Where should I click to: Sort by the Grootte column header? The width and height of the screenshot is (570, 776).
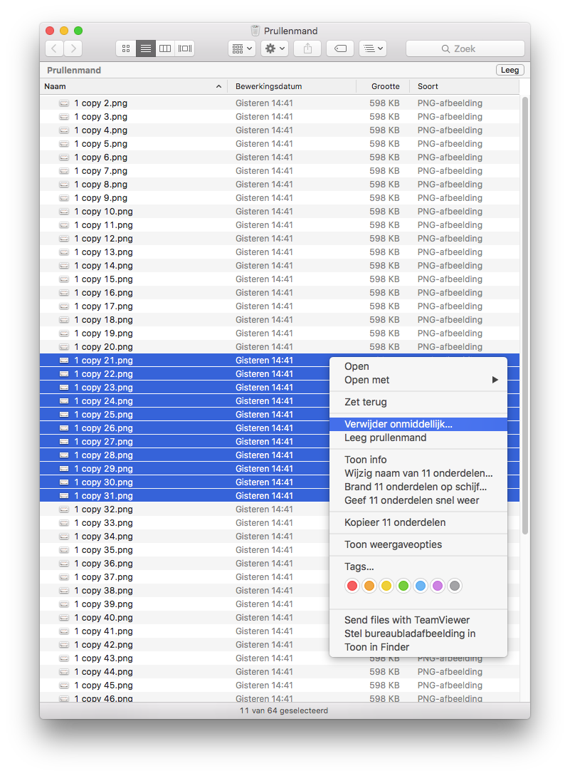click(x=383, y=86)
